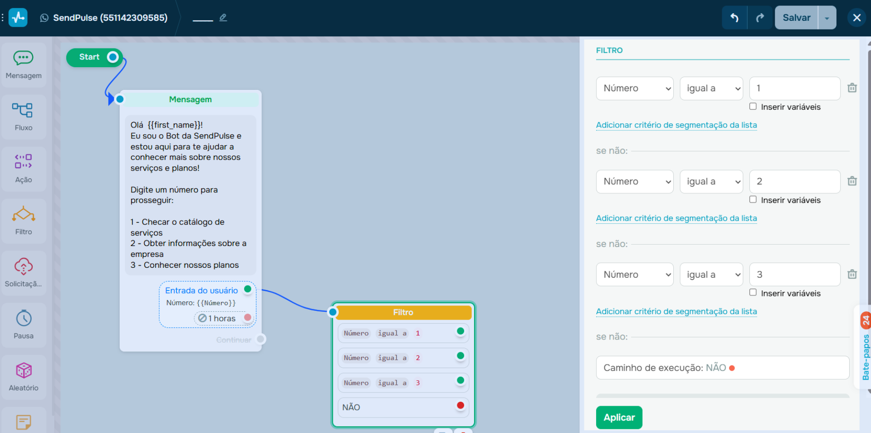871x433 pixels.
Task: Select the Fluxo block in the sidebar
Action: coord(24,117)
